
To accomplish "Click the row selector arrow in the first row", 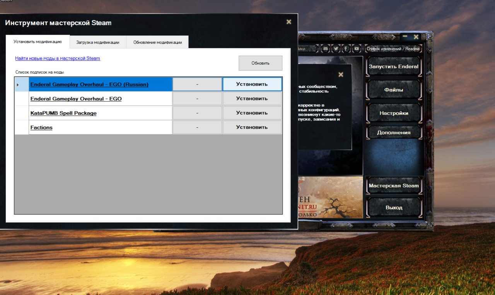I will 18,84.
